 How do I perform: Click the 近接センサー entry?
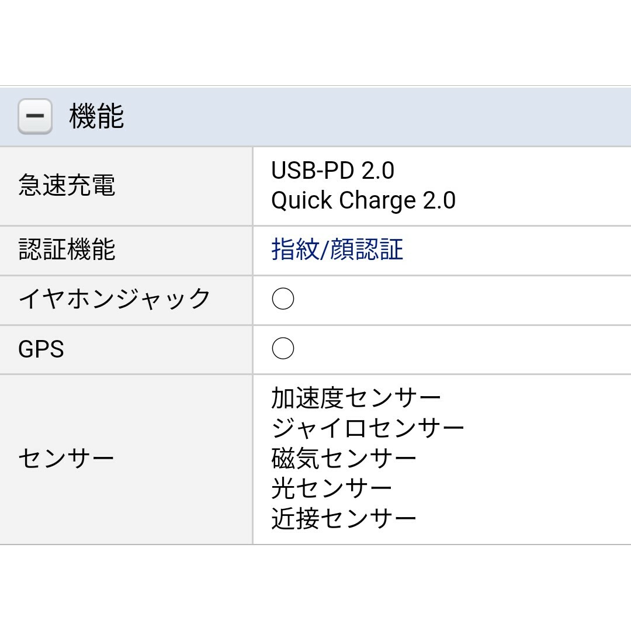coord(344,518)
